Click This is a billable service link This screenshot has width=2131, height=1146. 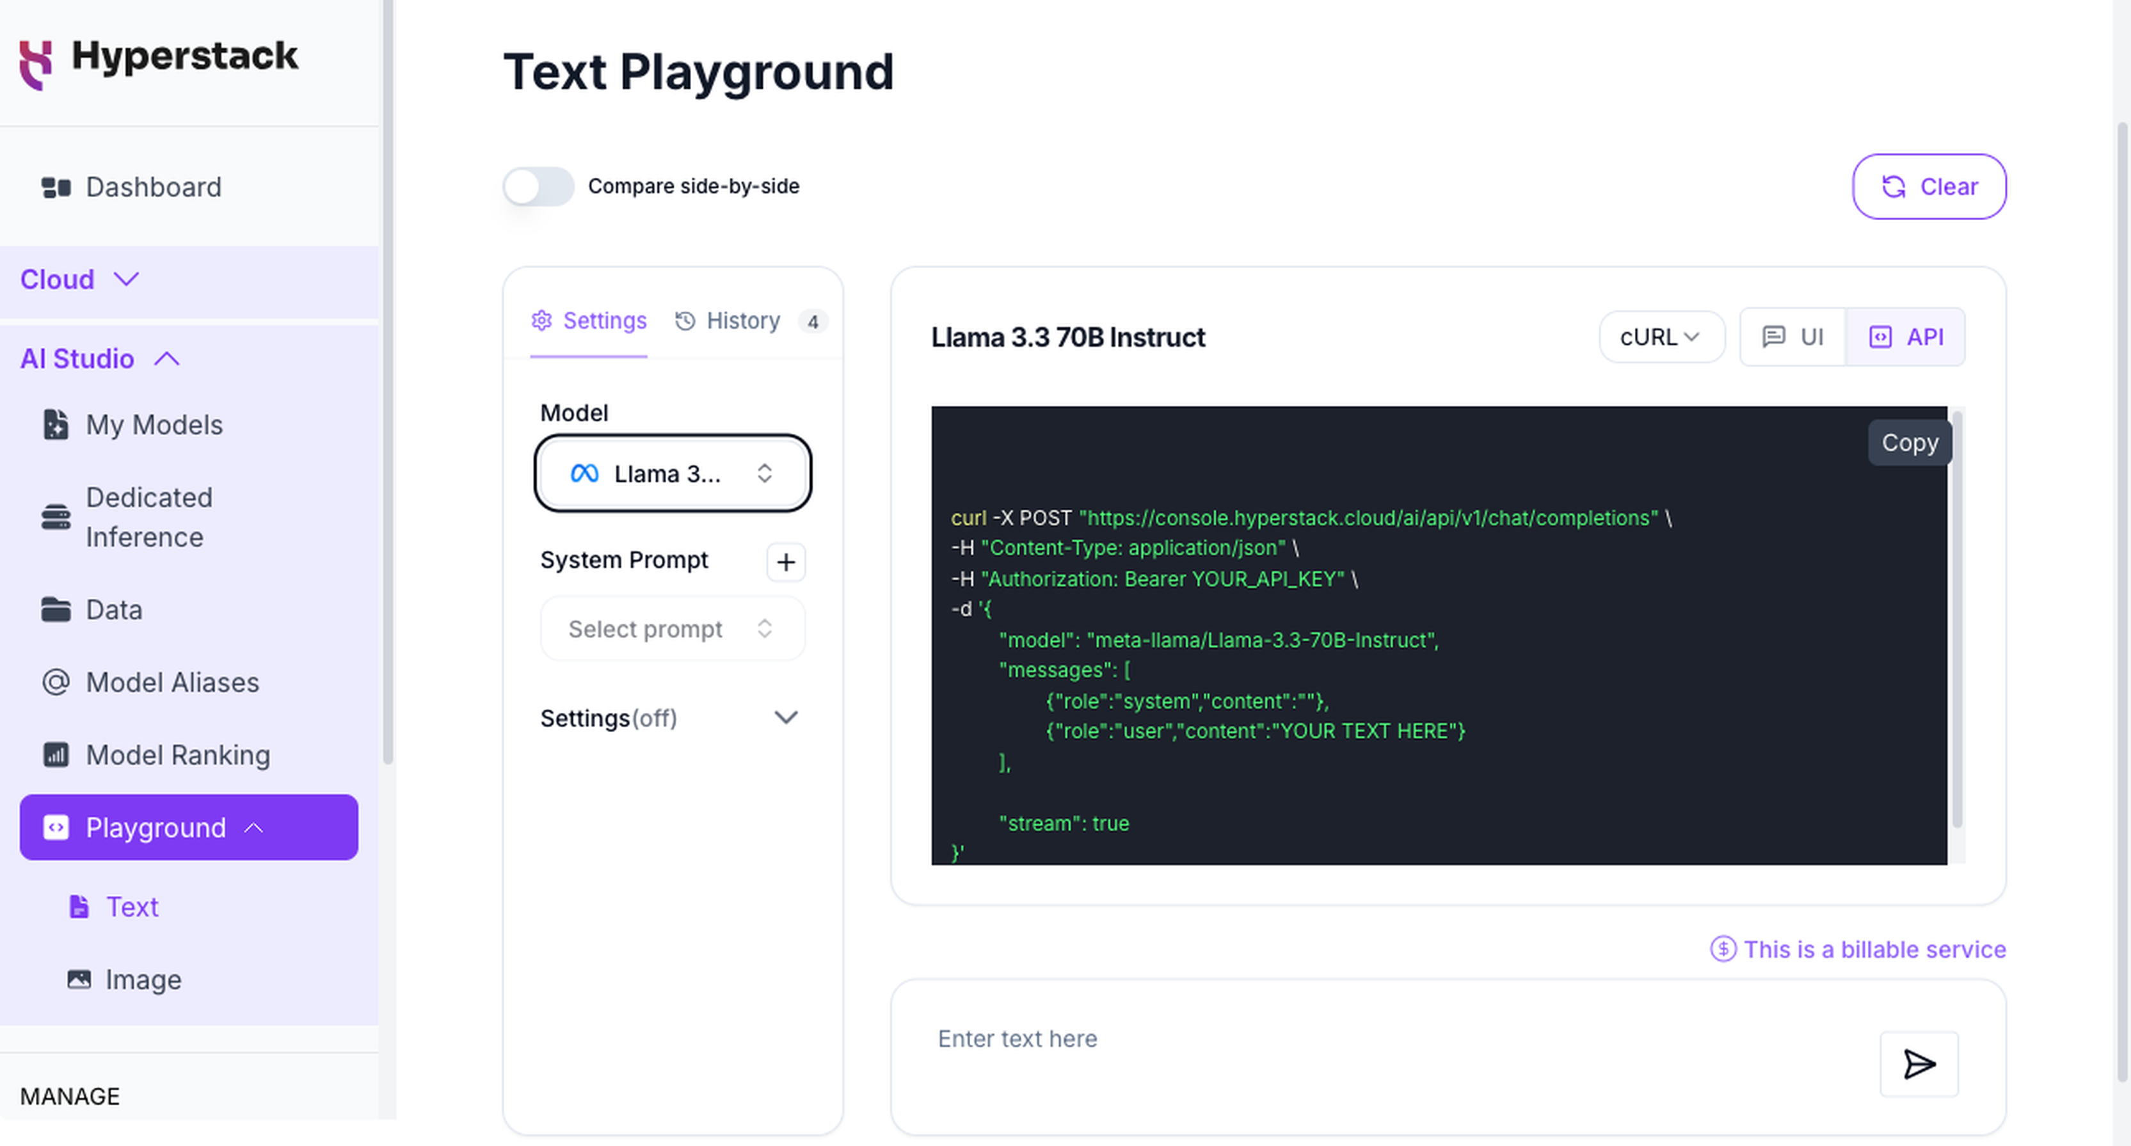coord(1874,949)
